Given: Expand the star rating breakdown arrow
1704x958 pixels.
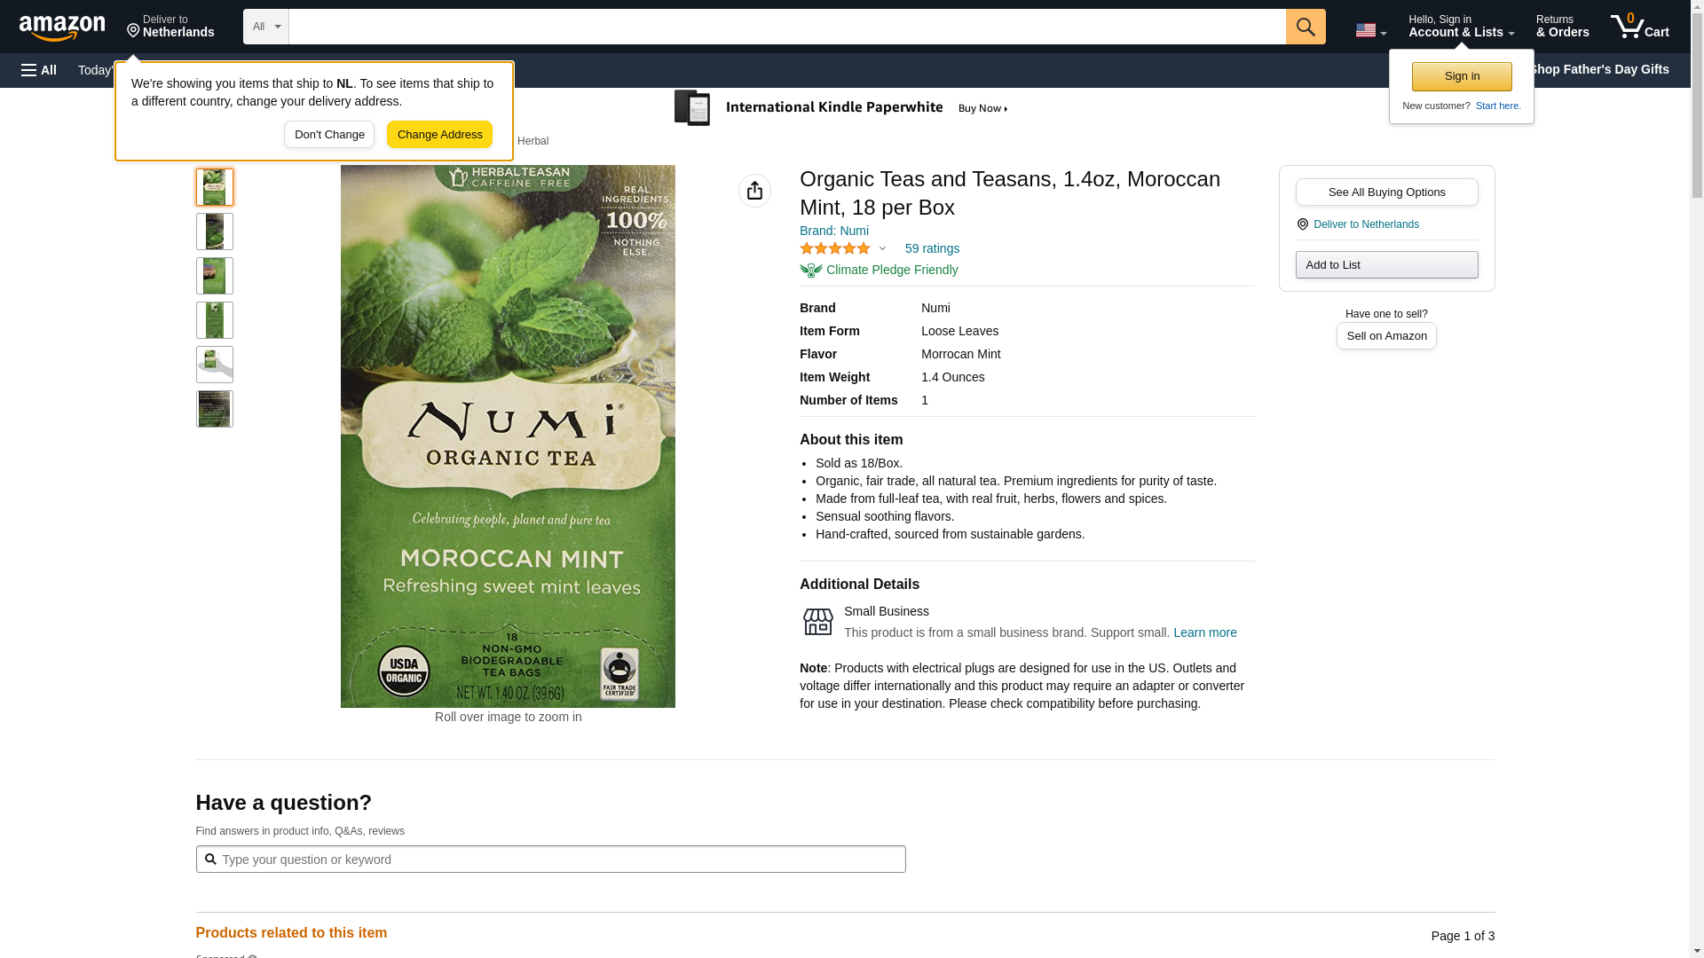Looking at the screenshot, I should [x=882, y=248].
